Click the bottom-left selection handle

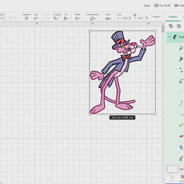pyautogui.click(x=89, y=114)
